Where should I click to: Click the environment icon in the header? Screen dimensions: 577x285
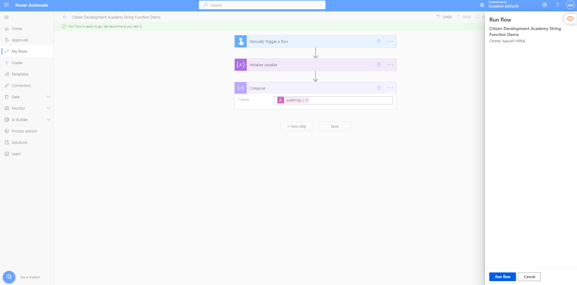click(482, 5)
